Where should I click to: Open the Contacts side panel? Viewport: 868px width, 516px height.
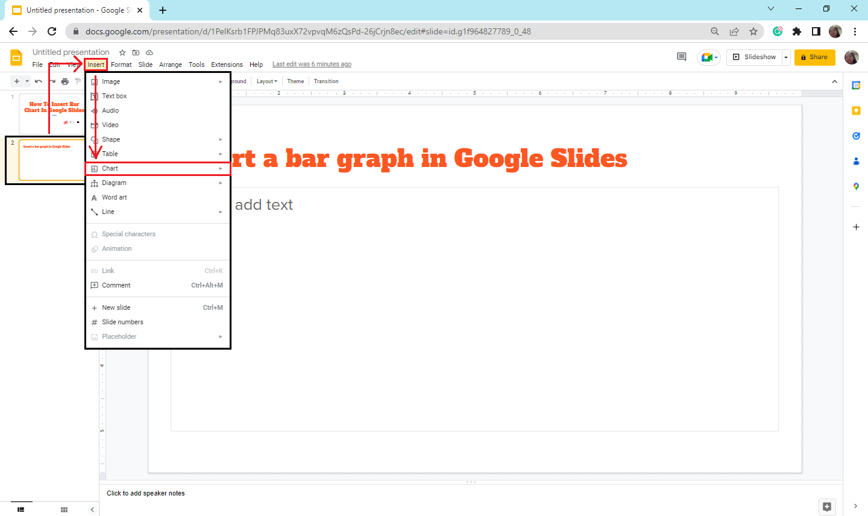point(856,162)
